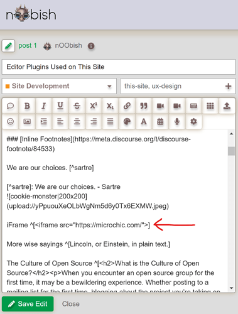Apply superscript formatting
238x314 pixels.
click(94, 106)
